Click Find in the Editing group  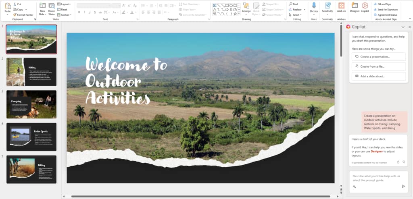pyautogui.click(x=293, y=4)
